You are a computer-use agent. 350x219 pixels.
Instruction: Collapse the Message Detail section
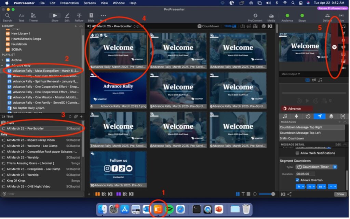pyautogui.click(x=345, y=145)
